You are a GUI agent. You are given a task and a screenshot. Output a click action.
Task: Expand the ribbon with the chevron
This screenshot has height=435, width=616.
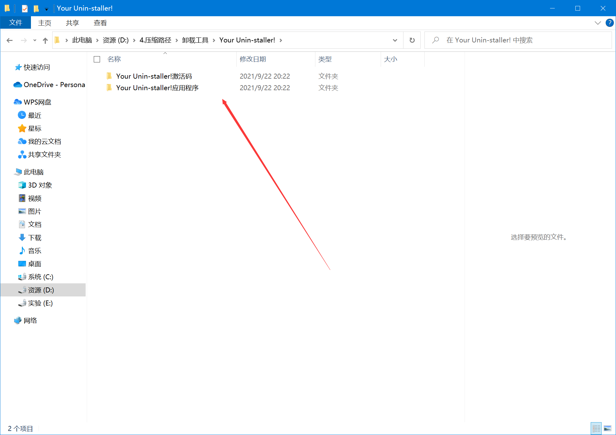pyautogui.click(x=598, y=23)
